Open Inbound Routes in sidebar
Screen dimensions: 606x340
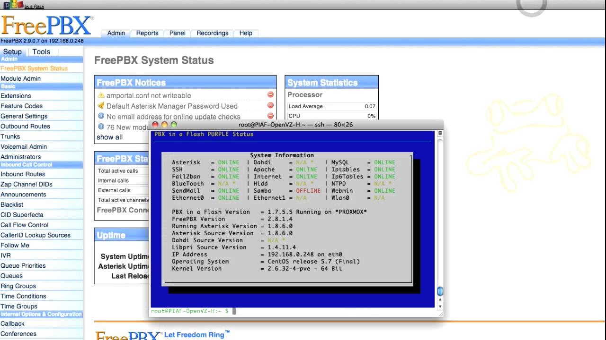[x=23, y=174]
